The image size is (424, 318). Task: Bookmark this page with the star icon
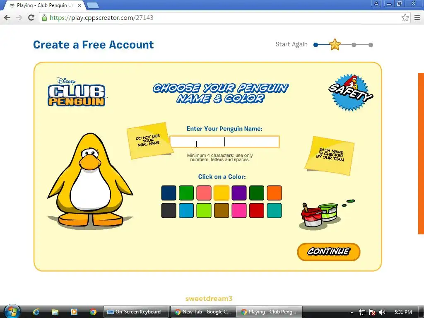tap(405, 18)
